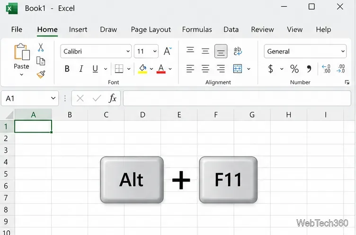Apply Percent style
Image resolution: width=356 pixels, height=235 pixels.
coord(294,69)
